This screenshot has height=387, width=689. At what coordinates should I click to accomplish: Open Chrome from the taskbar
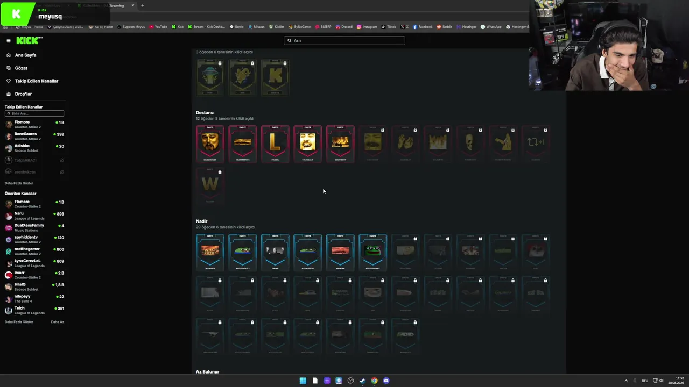click(374, 381)
